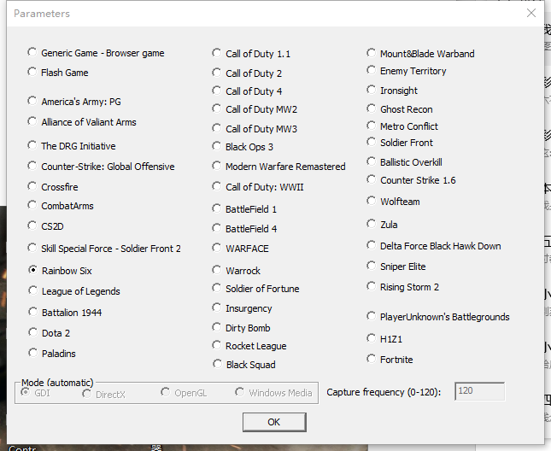The width and height of the screenshot is (551, 451).
Task: Select the Rocket League option
Action: tap(217, 346)
